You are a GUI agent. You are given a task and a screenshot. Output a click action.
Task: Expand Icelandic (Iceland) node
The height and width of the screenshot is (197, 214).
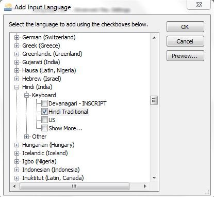pyautogui.click(x=17, y=153)
